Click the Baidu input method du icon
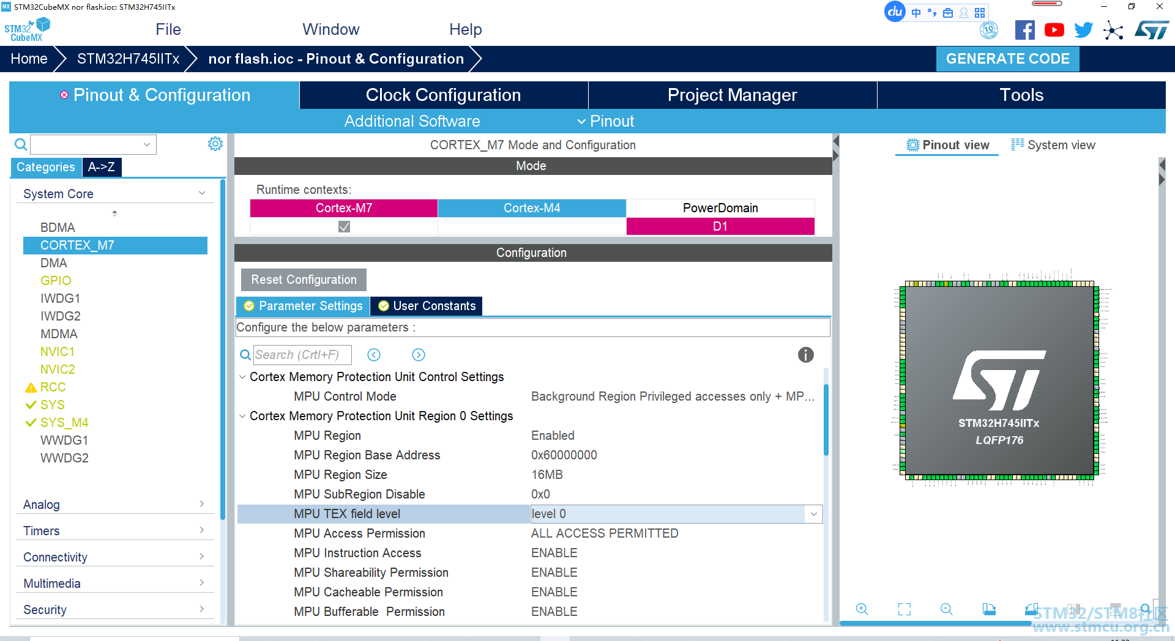 (895, 12)
